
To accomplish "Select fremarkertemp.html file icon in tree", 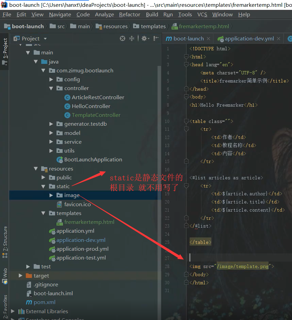I will [x=60, y=222].
